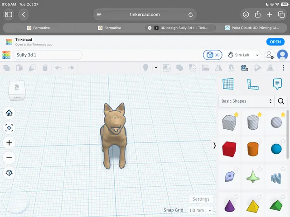290x217 pixels.
Task: Click the Safari reload page icon
Action: (190, 14)
